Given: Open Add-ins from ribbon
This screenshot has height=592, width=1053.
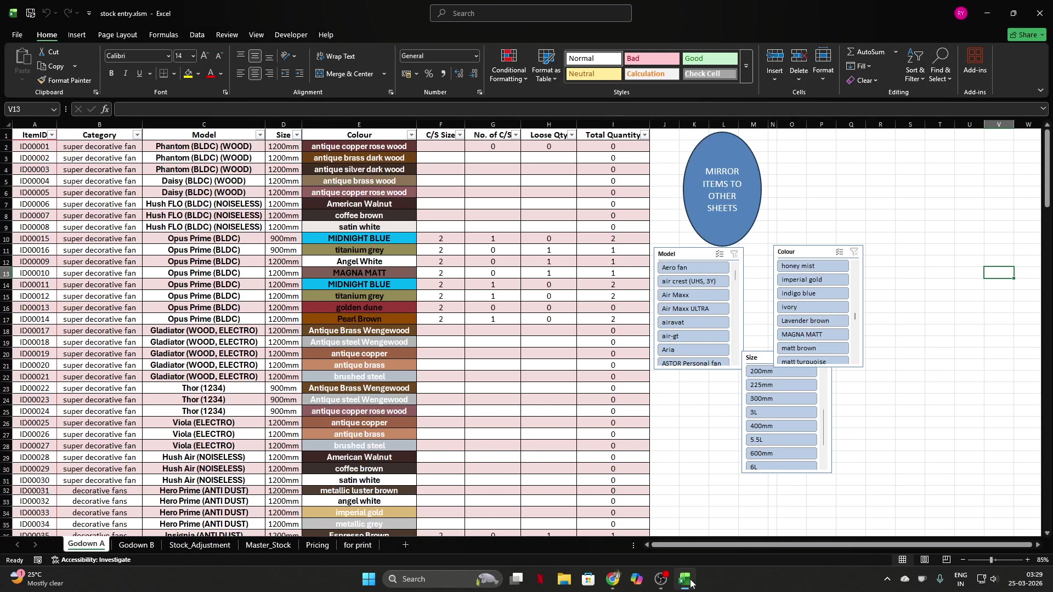Looking at the screenshot, I should [x=975, y=60].
